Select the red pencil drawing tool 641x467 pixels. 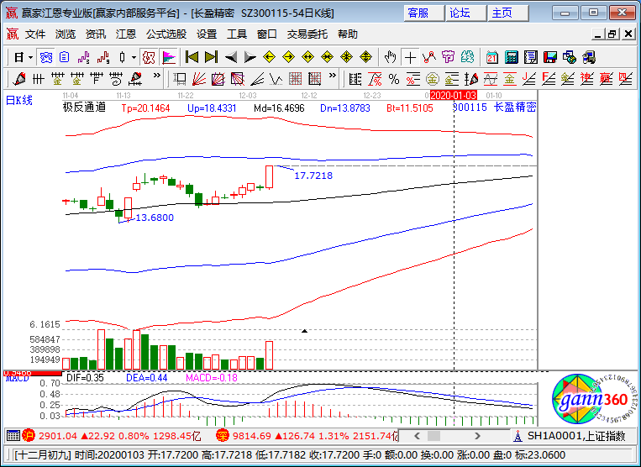(18, 78)
